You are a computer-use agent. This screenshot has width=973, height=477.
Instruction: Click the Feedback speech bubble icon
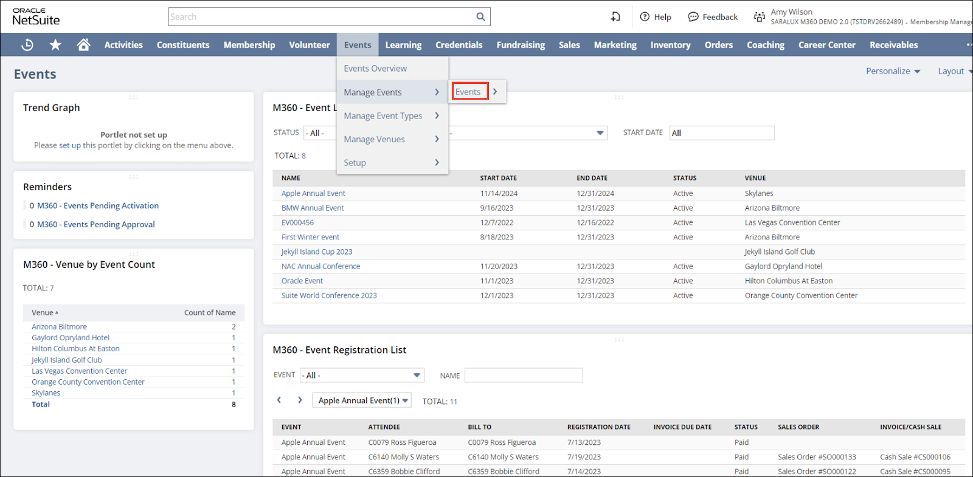[693, 17]
